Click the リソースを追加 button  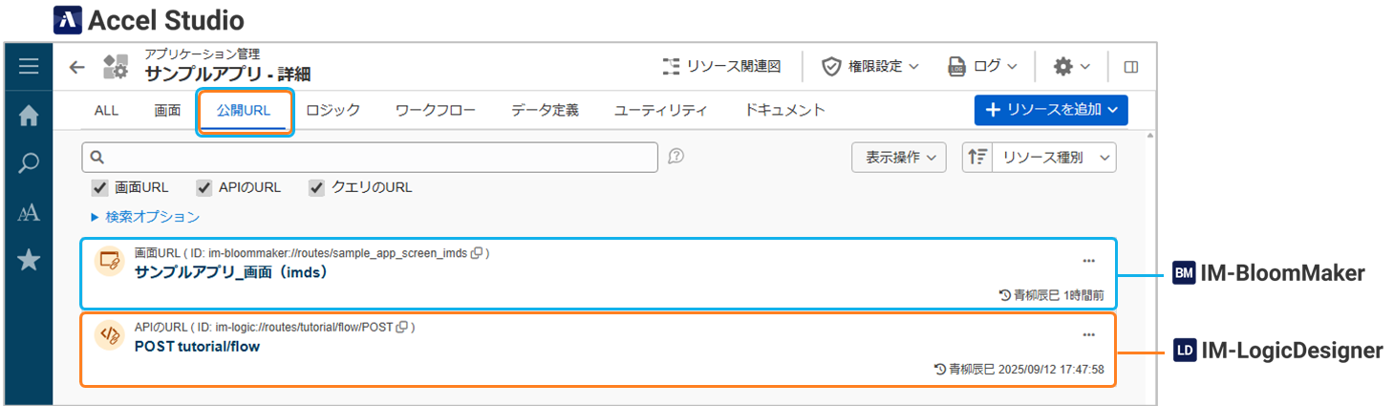coord(1051,110)
